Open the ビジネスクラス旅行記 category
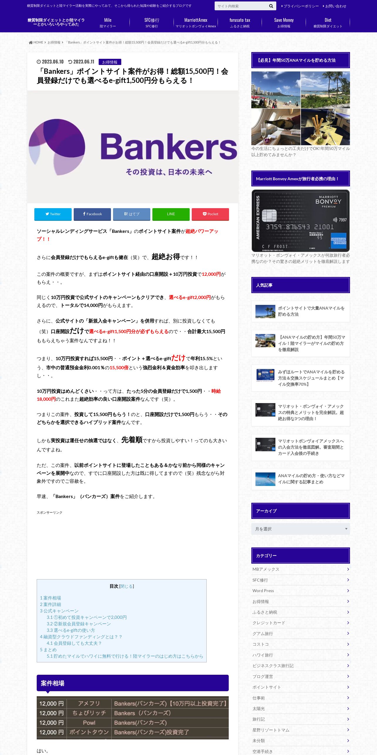 pos(301,666)
